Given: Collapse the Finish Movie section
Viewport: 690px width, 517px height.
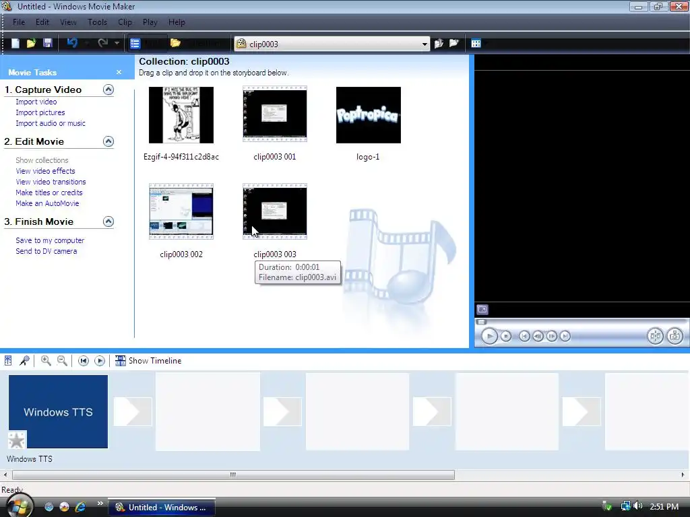Looking at the screenshot, I should (108, 221).
